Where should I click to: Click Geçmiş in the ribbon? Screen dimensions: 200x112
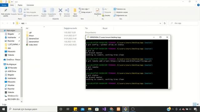click(x=106, y=16)
